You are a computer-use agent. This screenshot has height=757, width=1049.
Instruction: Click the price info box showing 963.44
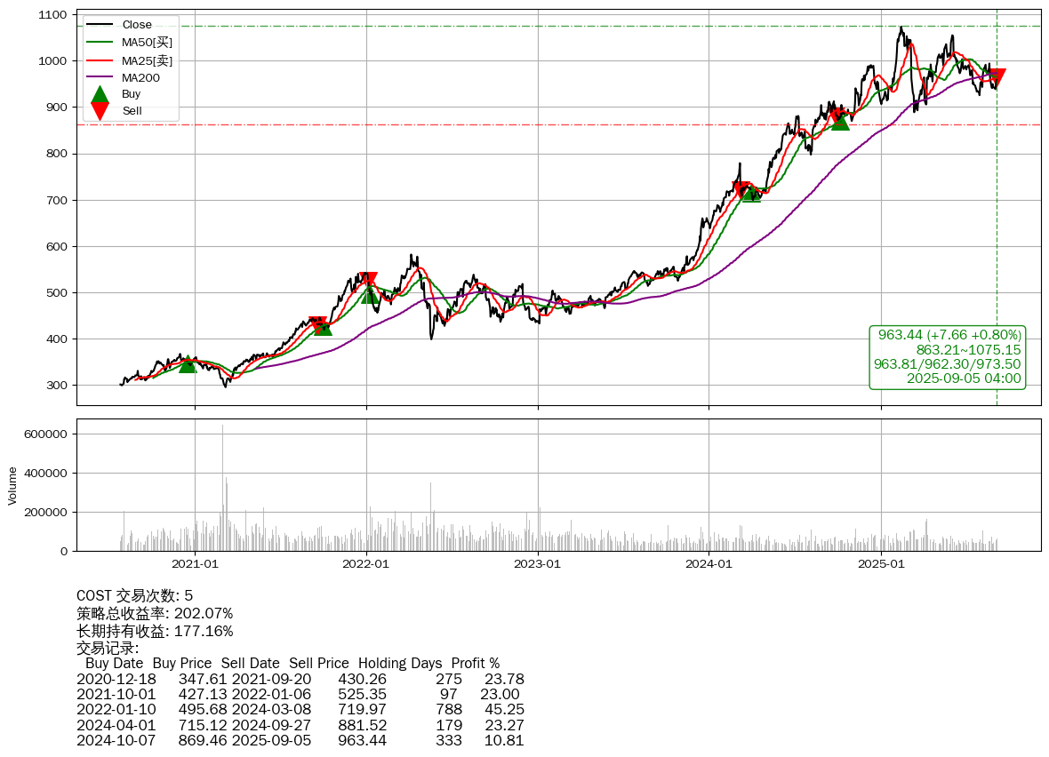pos(948,356)
